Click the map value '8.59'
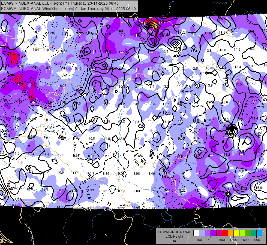The height and width of the screenshot is (245, 267). (x=152, y=191)
